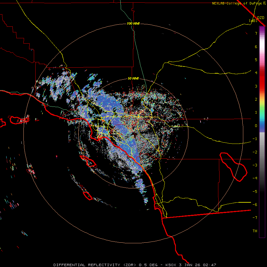Select the "1" value on the dB scale

[256, 112]
